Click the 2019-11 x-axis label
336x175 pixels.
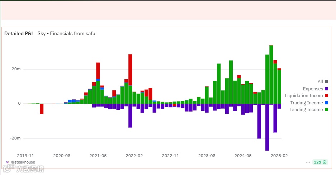point(25,156)
